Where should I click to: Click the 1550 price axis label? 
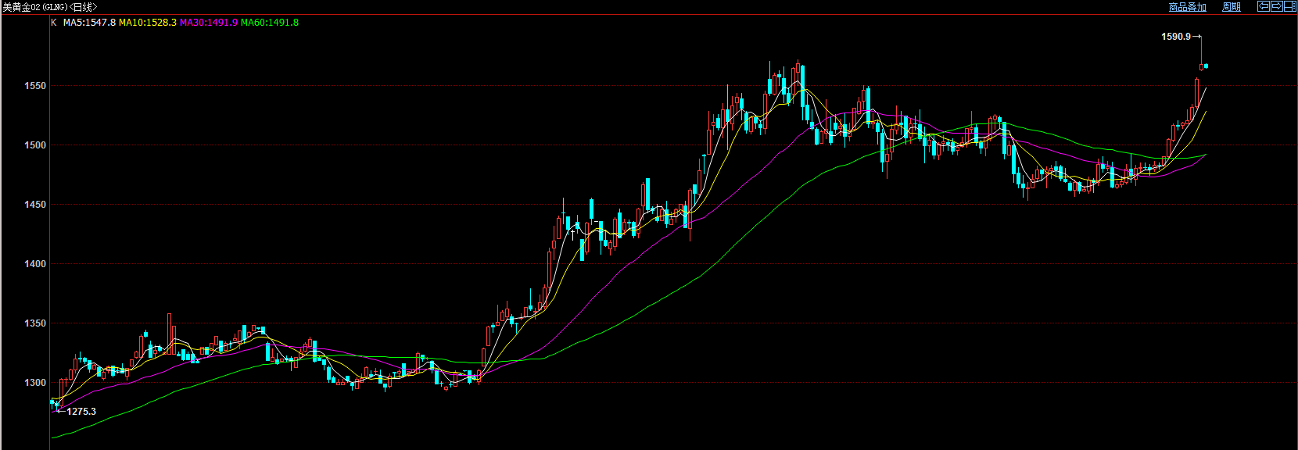pos(35,86)
